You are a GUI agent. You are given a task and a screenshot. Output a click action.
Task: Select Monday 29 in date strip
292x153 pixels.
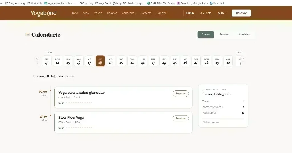(217, 61)
